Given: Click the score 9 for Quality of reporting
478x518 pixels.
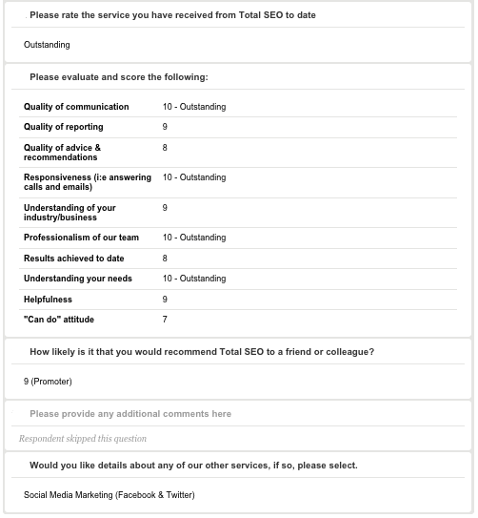Looking at the screenshot, I should [165, 127].
